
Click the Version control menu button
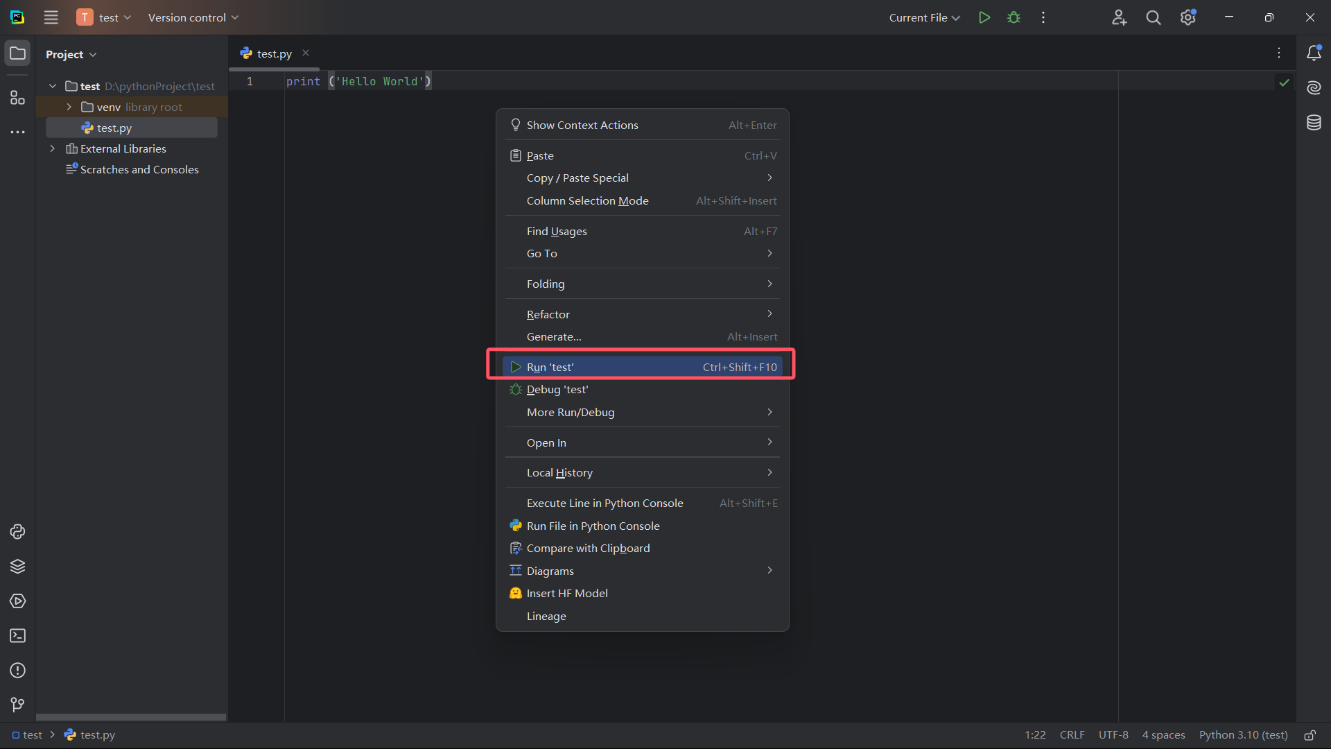(193, 17)
